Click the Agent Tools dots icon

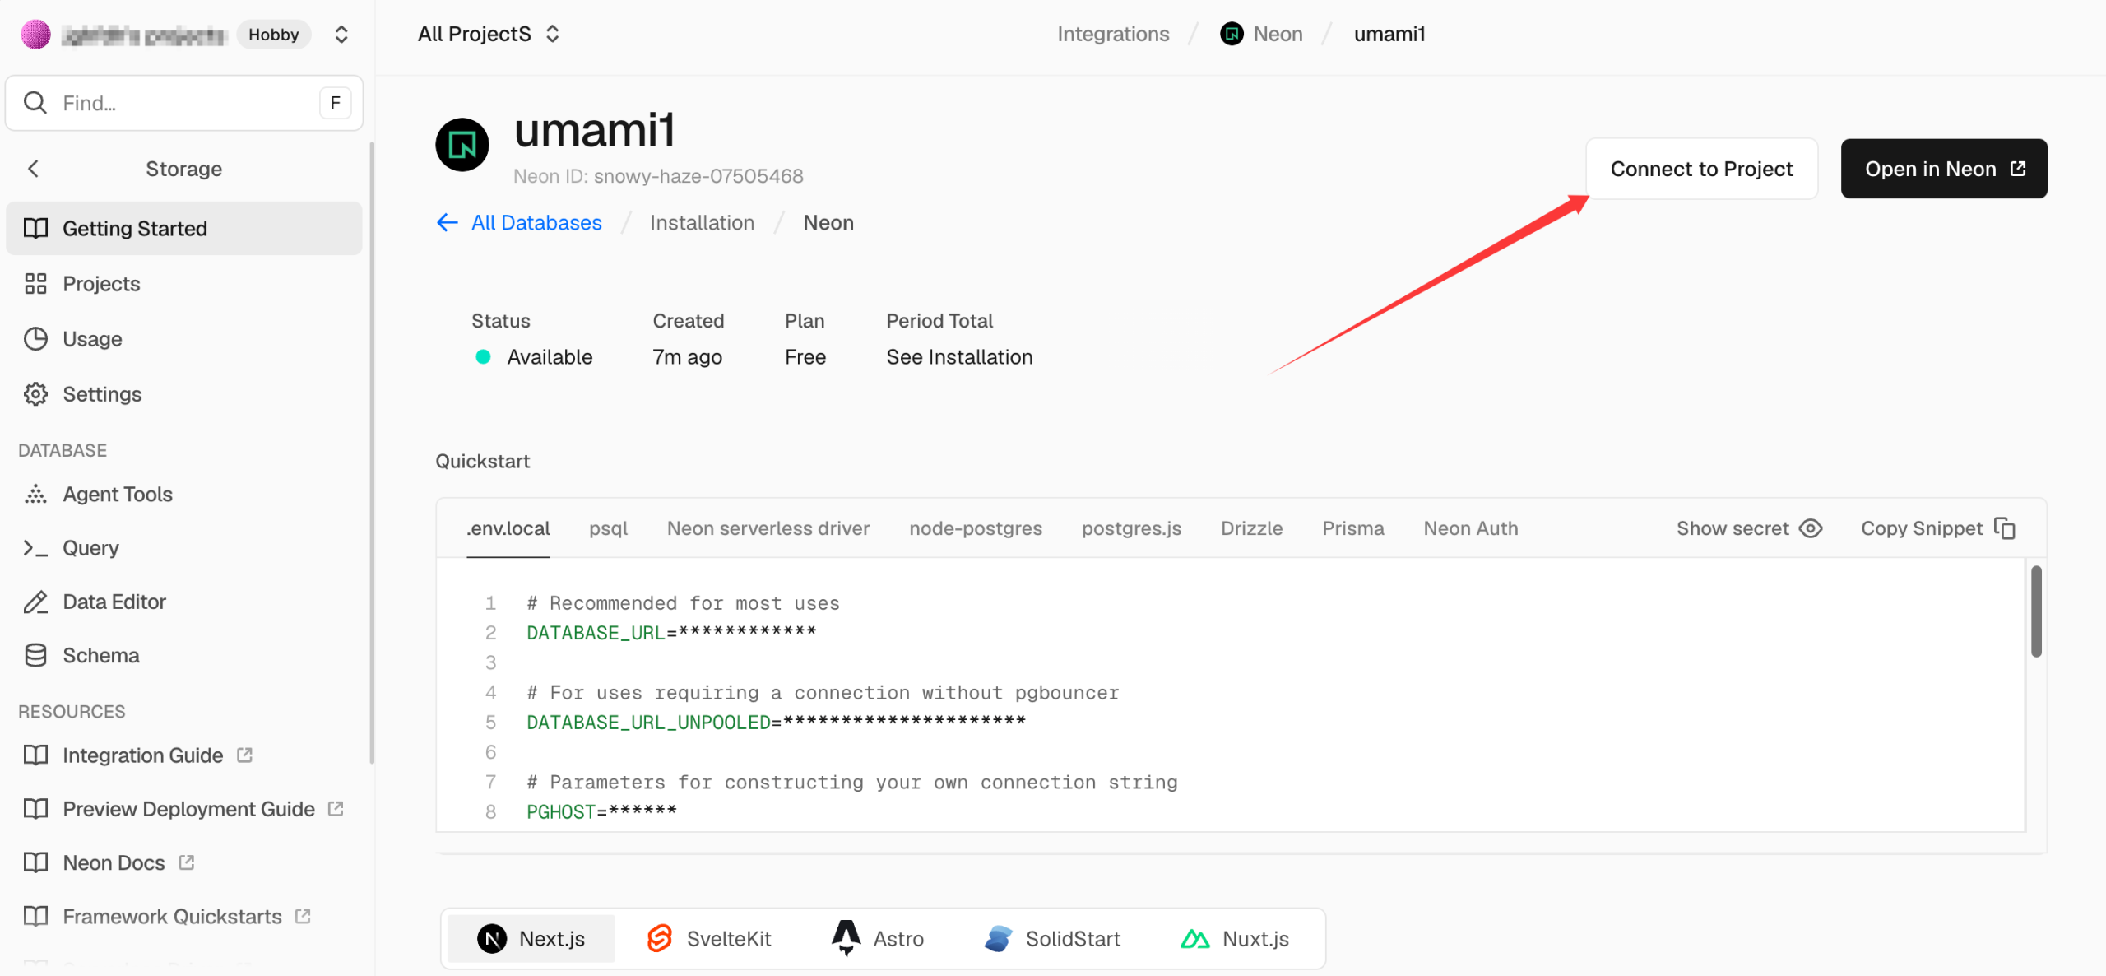click(x=35, y=494)
